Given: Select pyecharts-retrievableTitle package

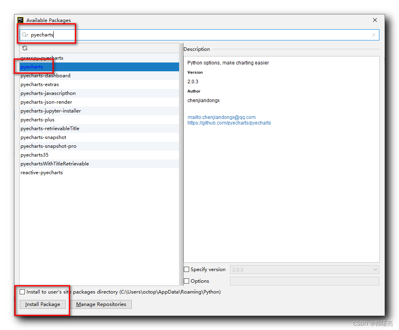Looking at the screenshot, I should (x=99, y=129).
